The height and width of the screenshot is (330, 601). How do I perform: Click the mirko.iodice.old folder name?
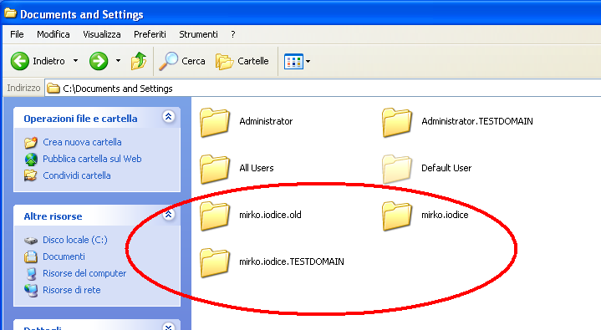tap(270, 215)
